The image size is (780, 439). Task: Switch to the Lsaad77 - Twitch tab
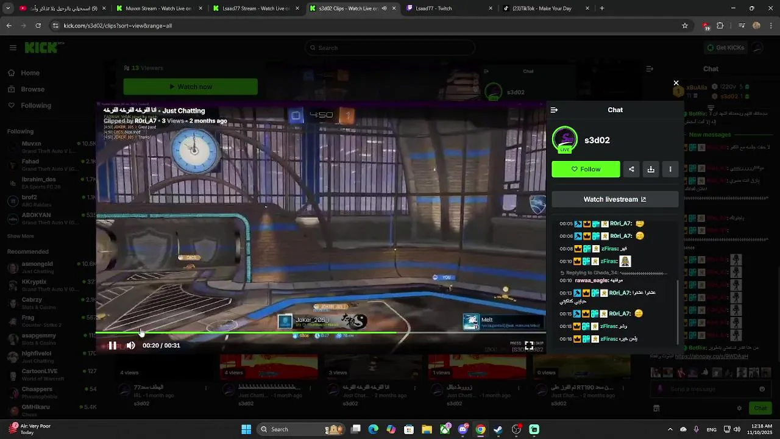pos(450,9)
